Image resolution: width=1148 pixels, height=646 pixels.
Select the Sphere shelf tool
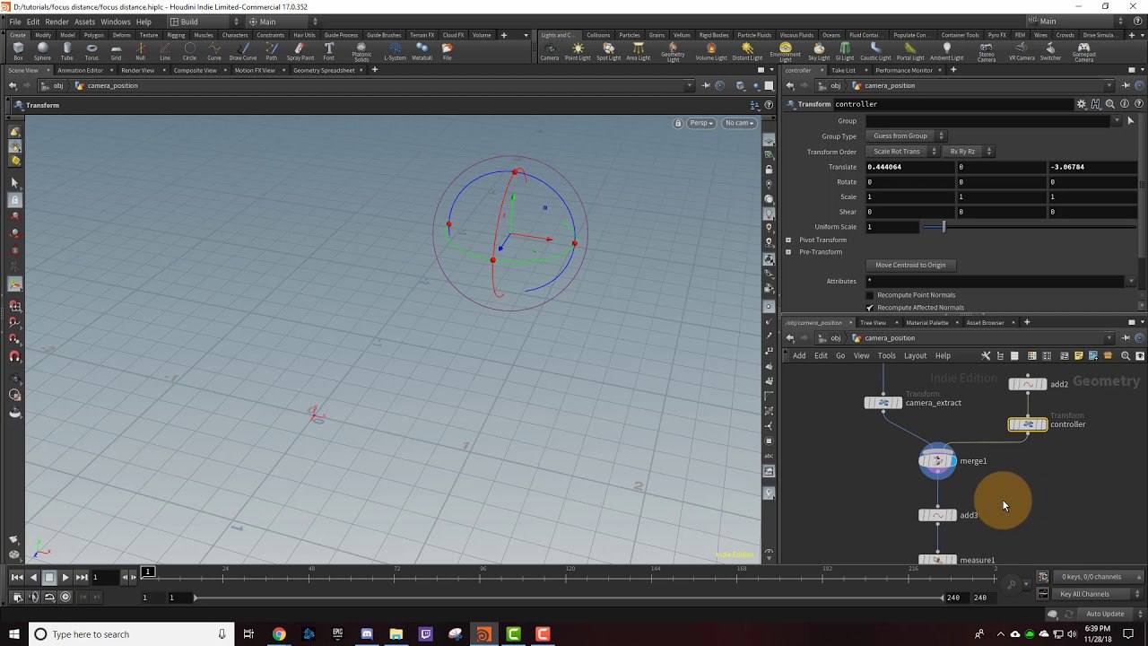pyautogui.click(x=42, y=51)
